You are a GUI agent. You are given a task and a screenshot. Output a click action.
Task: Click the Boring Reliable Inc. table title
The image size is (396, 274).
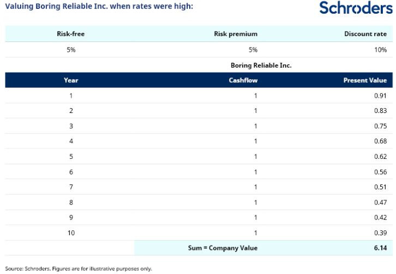click(261, 65)
